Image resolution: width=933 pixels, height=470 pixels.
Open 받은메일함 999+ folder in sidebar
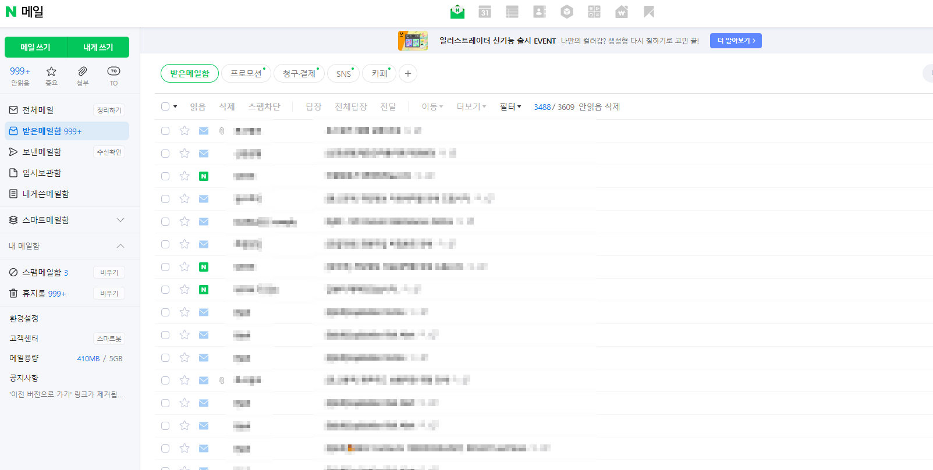click(x=67, y=131)
